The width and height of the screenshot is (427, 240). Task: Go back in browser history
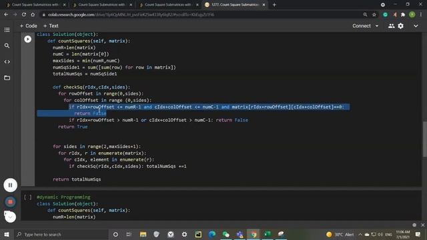click(6, 15)
